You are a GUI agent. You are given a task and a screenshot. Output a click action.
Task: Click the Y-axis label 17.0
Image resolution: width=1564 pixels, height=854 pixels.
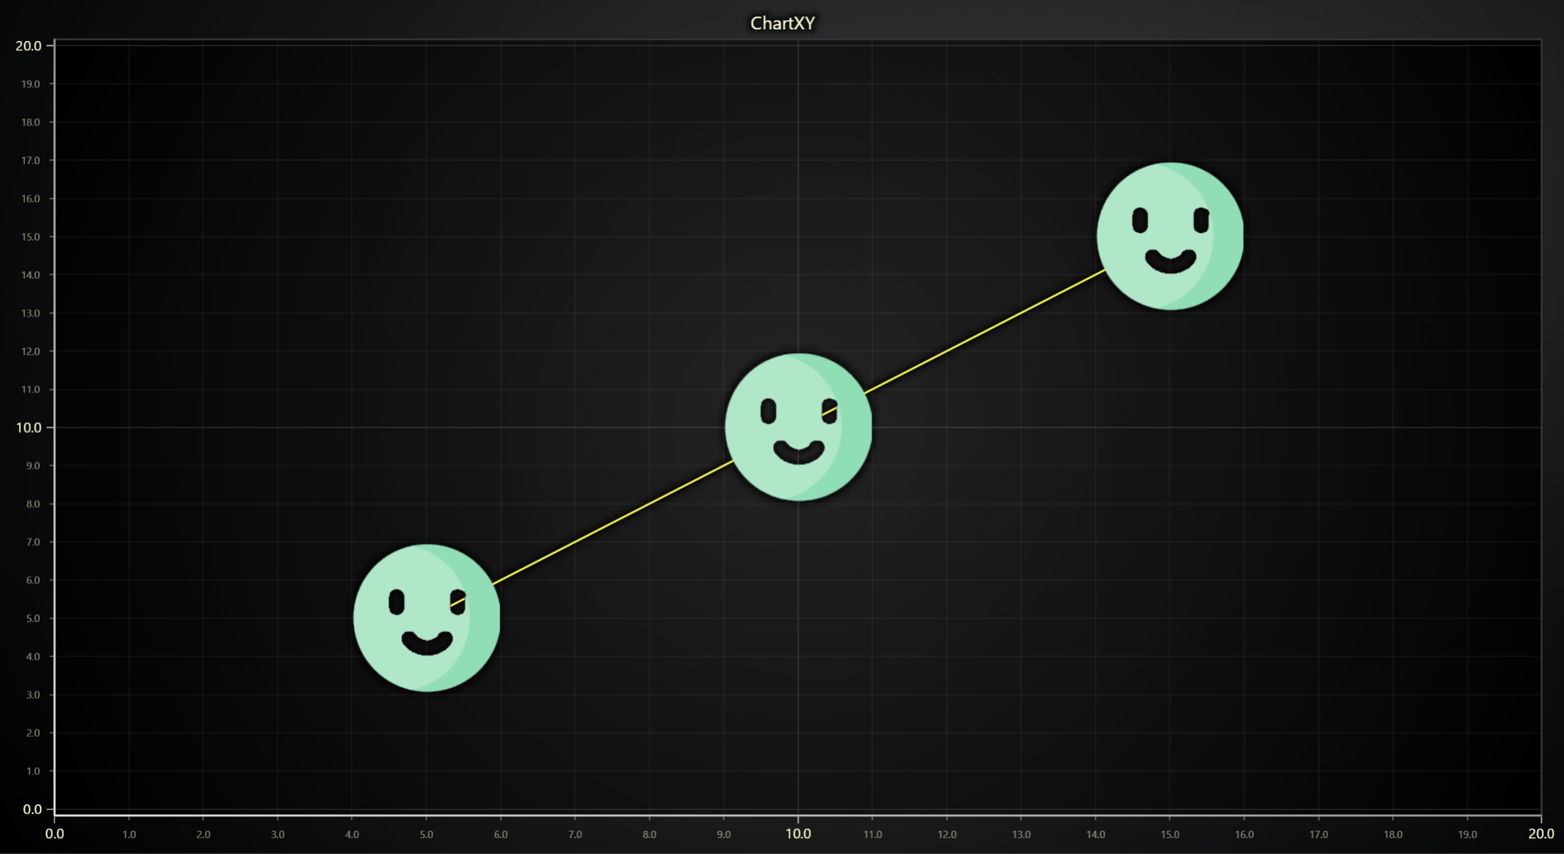click(31, 160)
